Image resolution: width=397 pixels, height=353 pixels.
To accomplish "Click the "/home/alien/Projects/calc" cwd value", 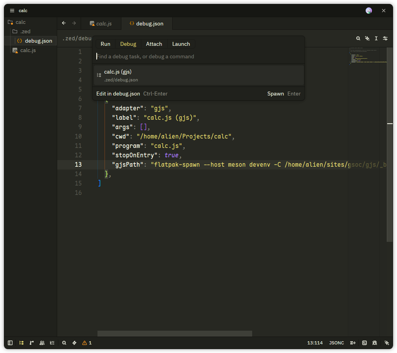I will [x=184, y=137].
